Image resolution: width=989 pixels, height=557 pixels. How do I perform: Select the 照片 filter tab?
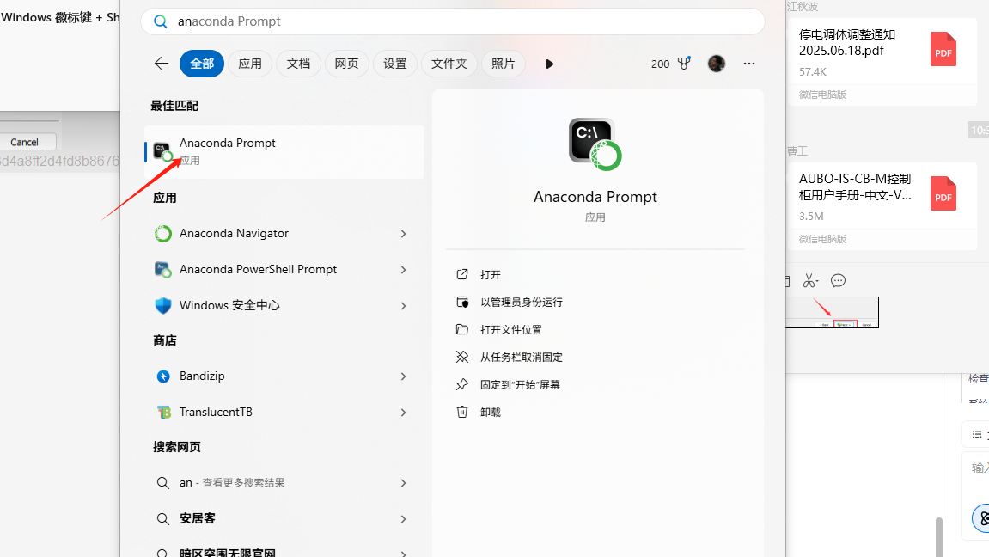tap(504, 64)
